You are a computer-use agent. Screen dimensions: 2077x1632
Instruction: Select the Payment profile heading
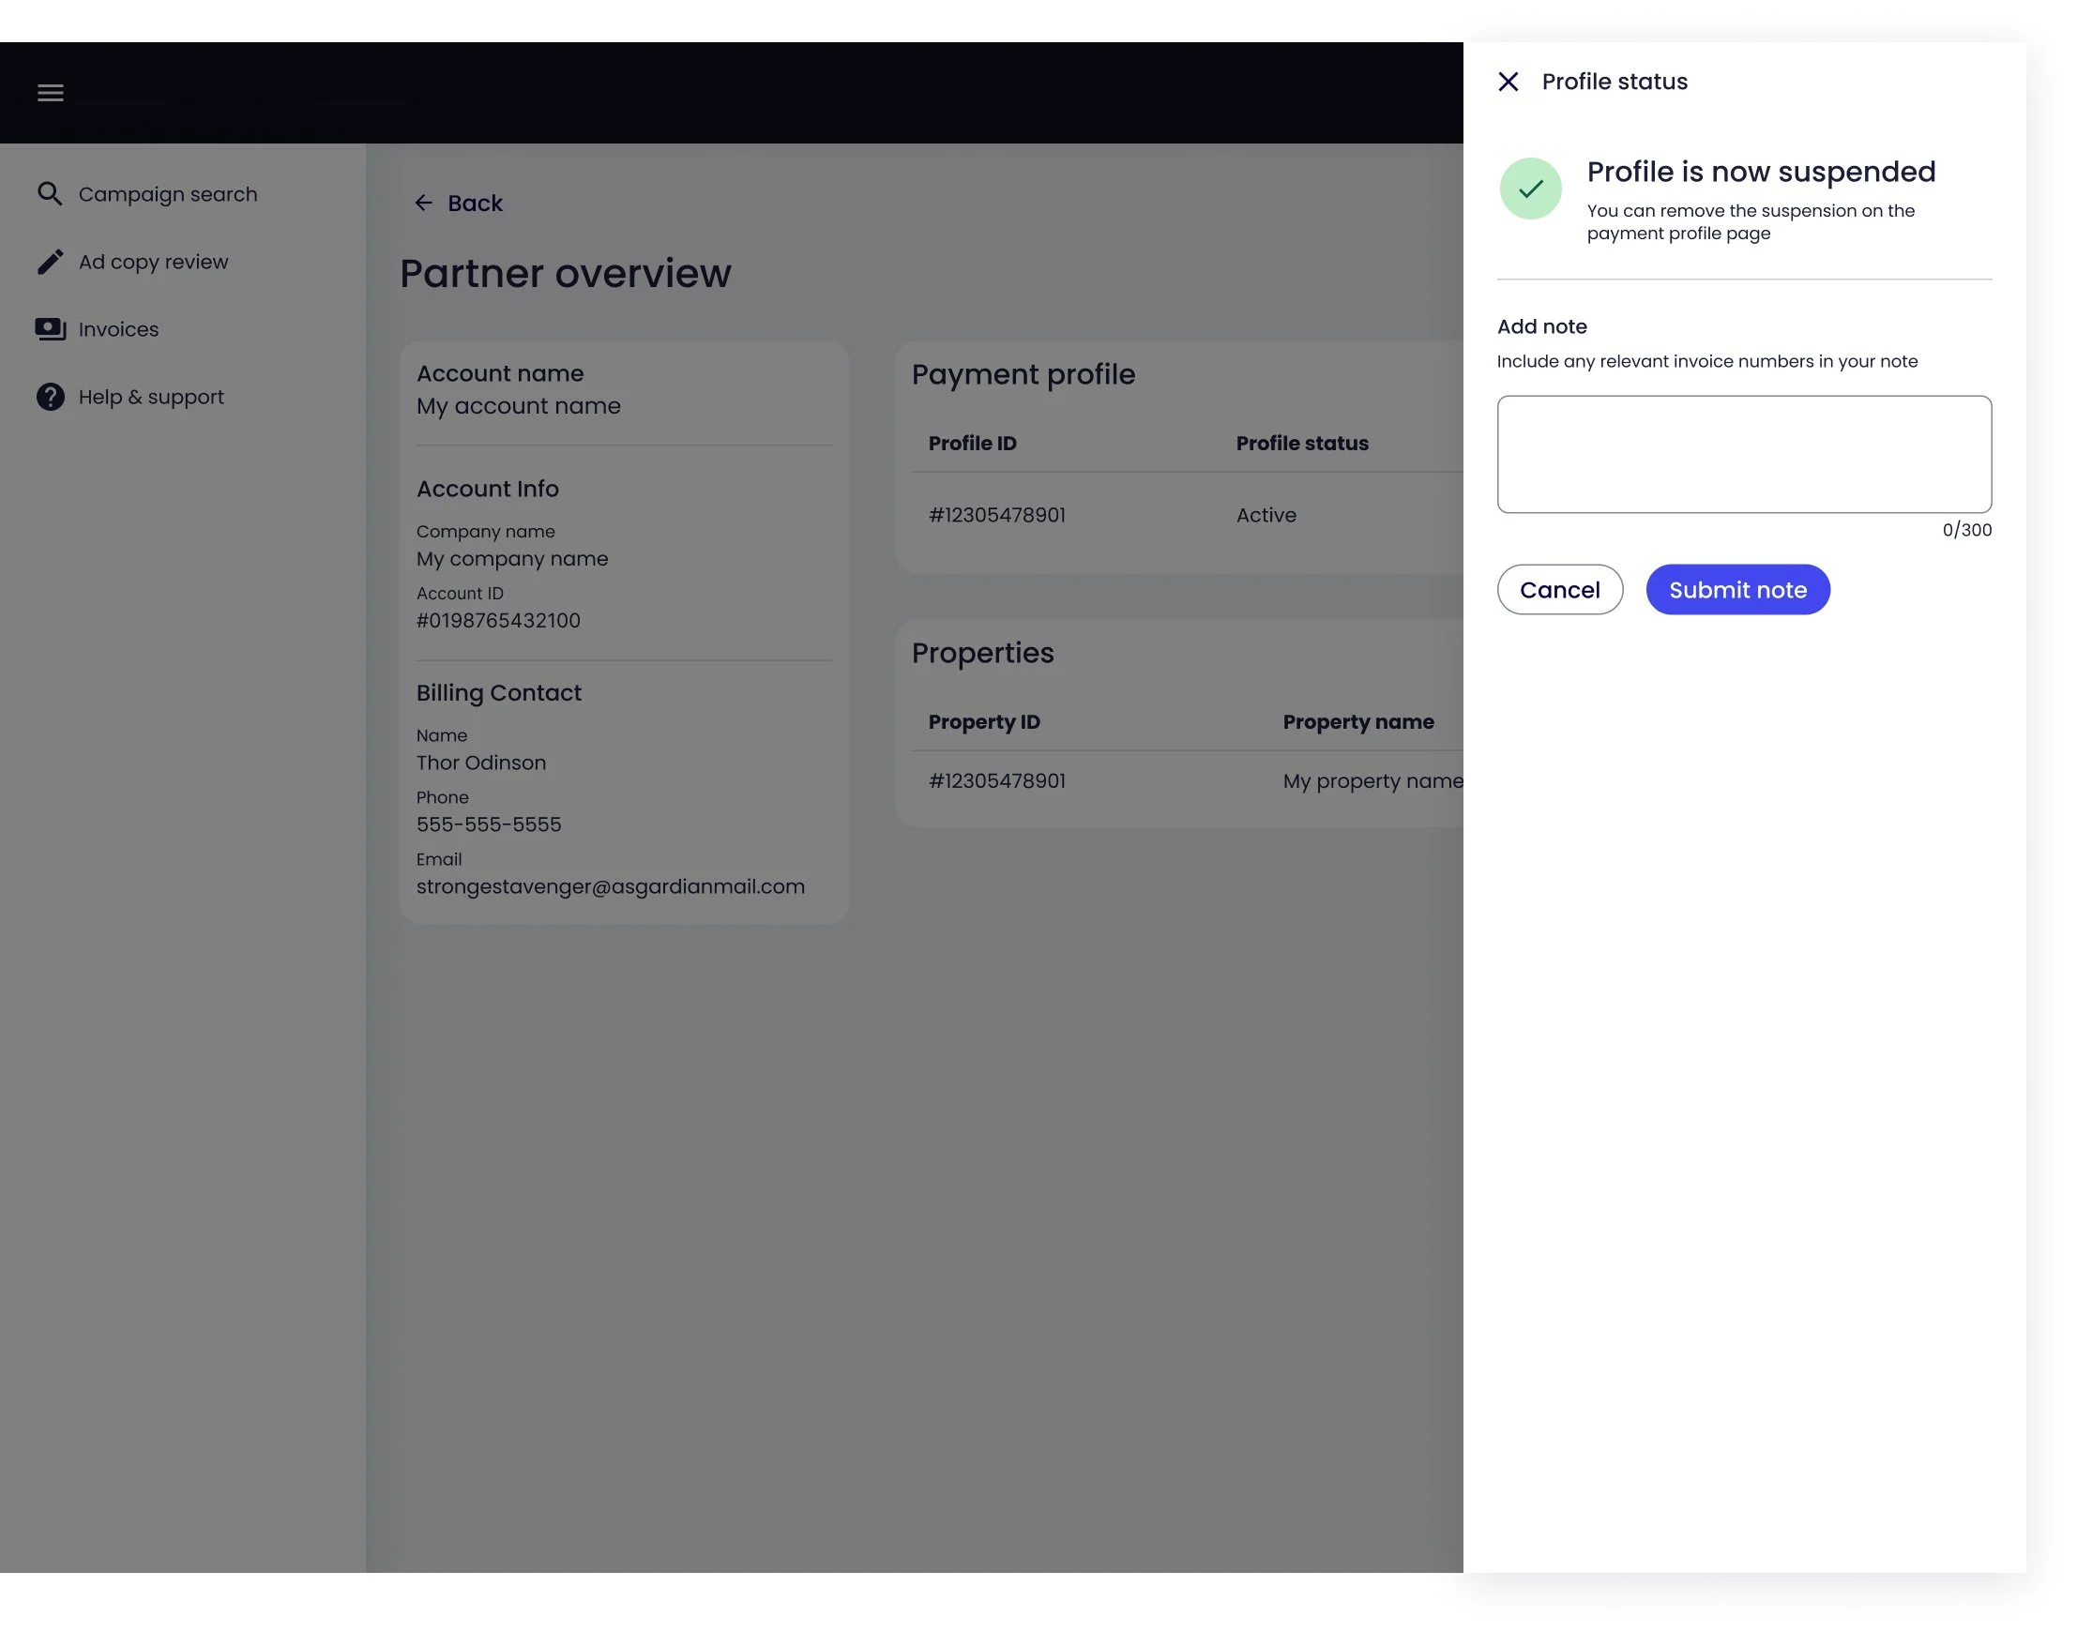coord(1023,374)
